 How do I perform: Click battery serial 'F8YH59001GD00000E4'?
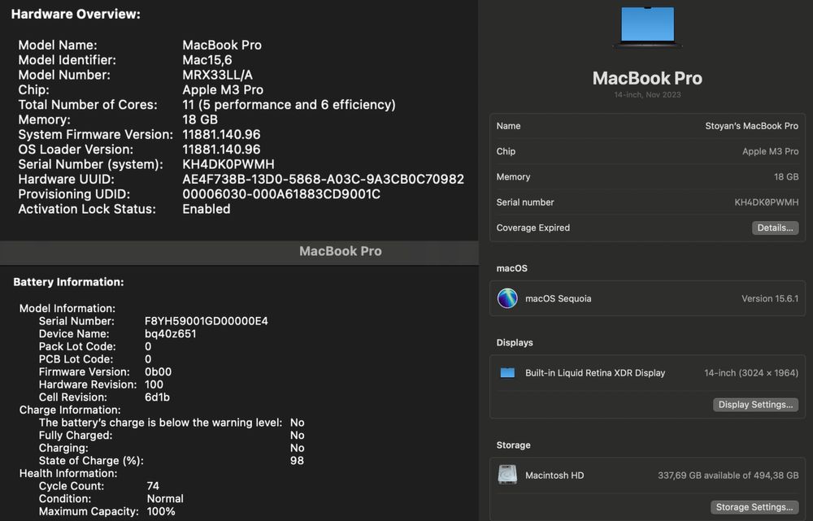click(x=206, y=321)
